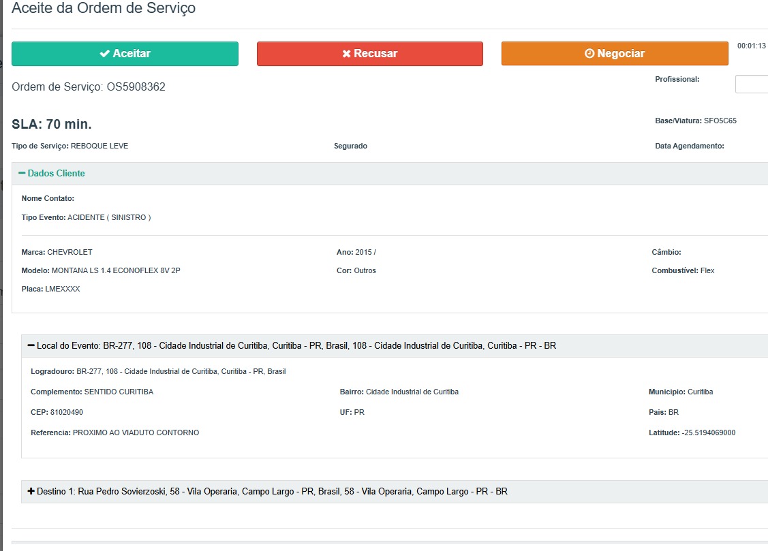Click the Dados Cliente section title
Viewport: 768px width, 551px height.
coord(56,174)
